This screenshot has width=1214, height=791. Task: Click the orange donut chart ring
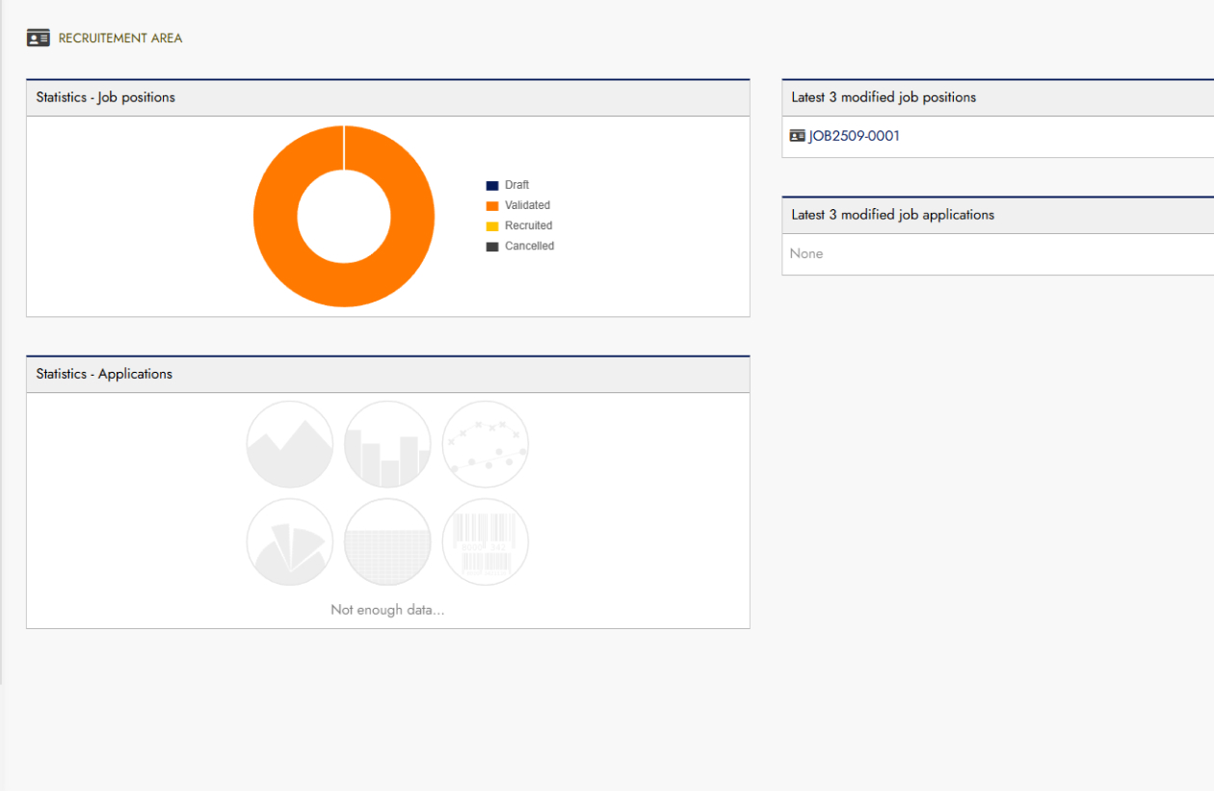(x=275, y=217)
